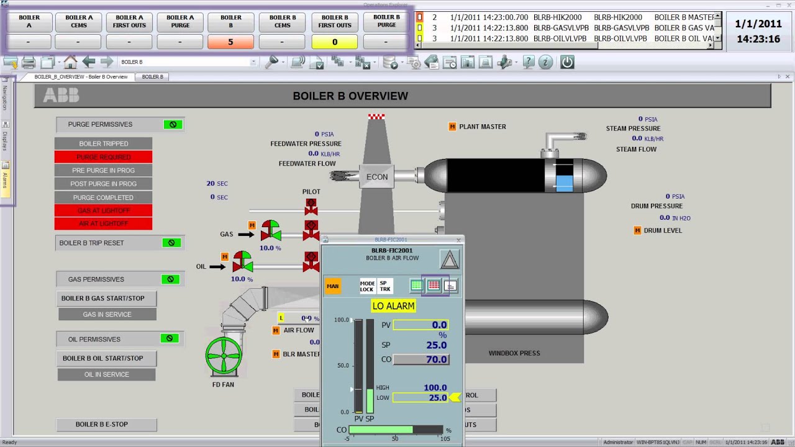
Task: Click the Print icon in the toolbar
Action: tap(29, 62)
